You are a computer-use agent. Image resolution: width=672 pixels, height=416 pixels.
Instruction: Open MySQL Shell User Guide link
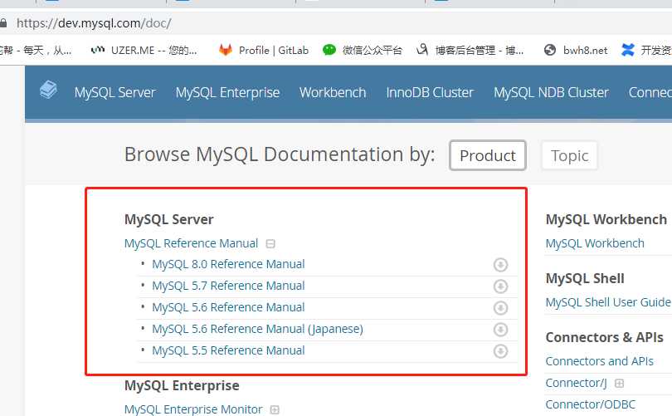[608, 302]
